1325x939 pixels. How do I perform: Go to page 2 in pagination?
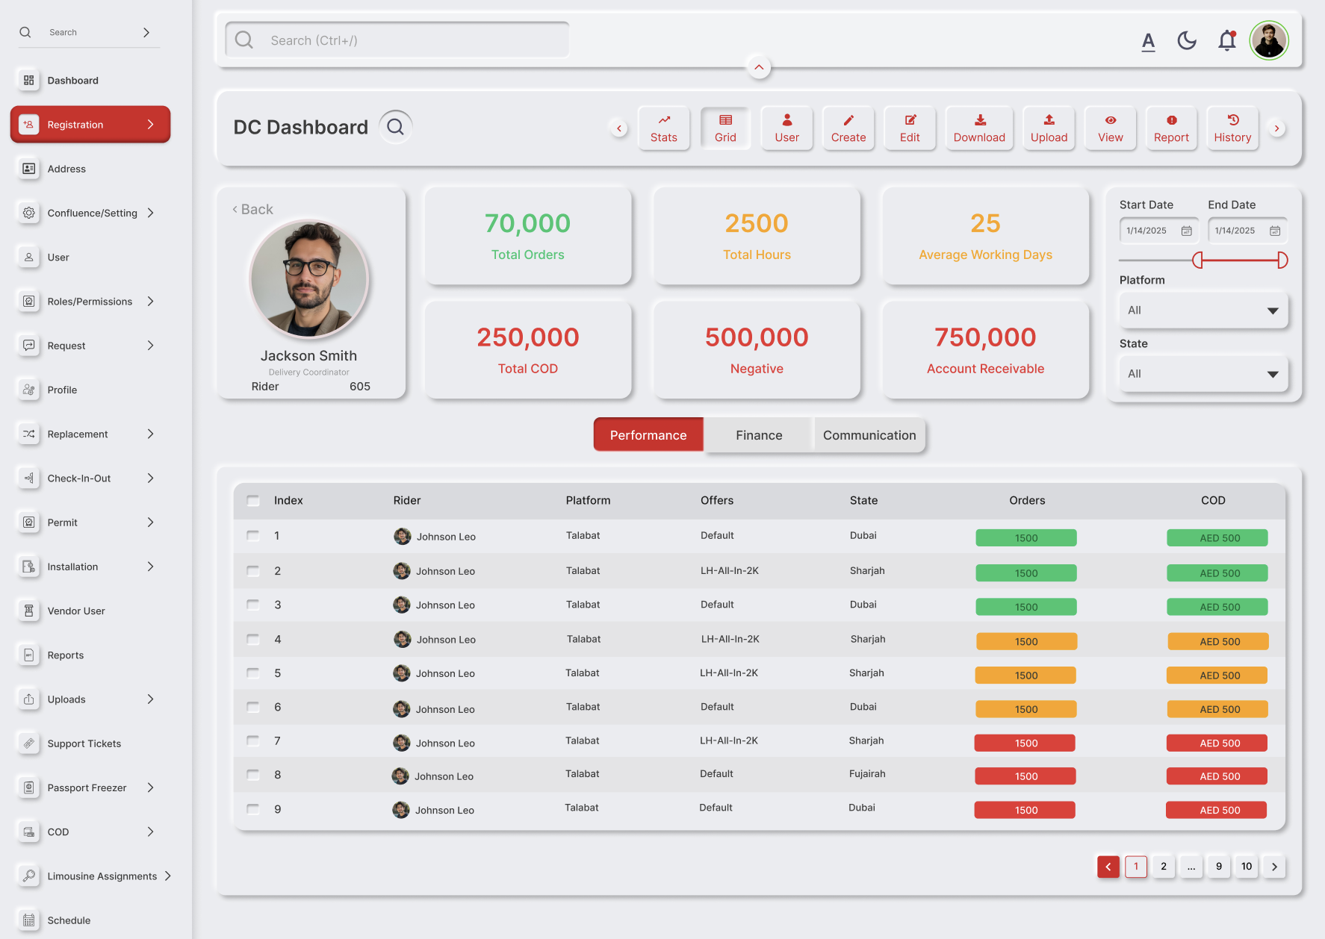pyautogui.click(x=1163, y=867)
